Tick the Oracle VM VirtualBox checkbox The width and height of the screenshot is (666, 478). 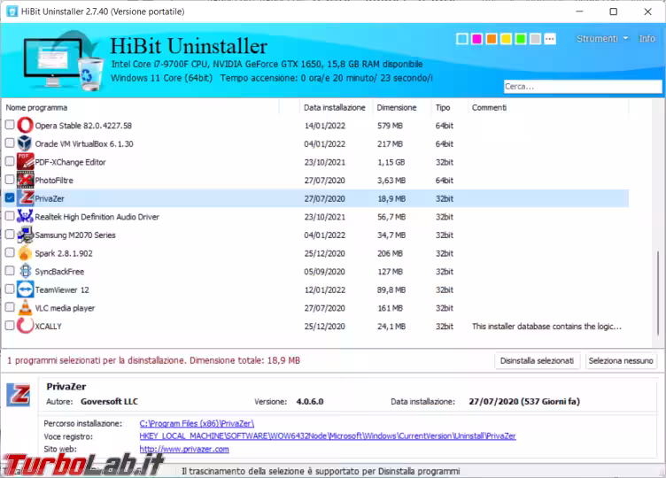(x=10, y=143)
